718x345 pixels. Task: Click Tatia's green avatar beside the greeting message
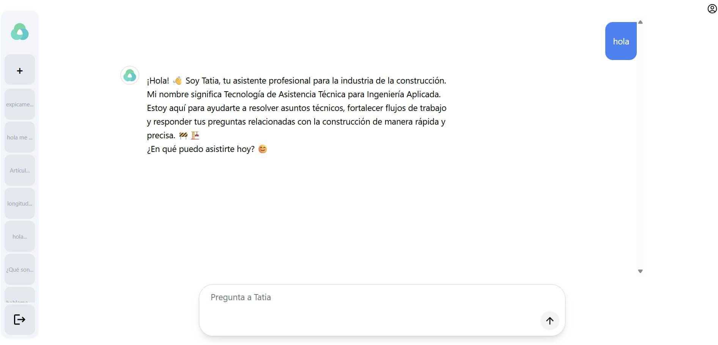click(x=130, y=76)
